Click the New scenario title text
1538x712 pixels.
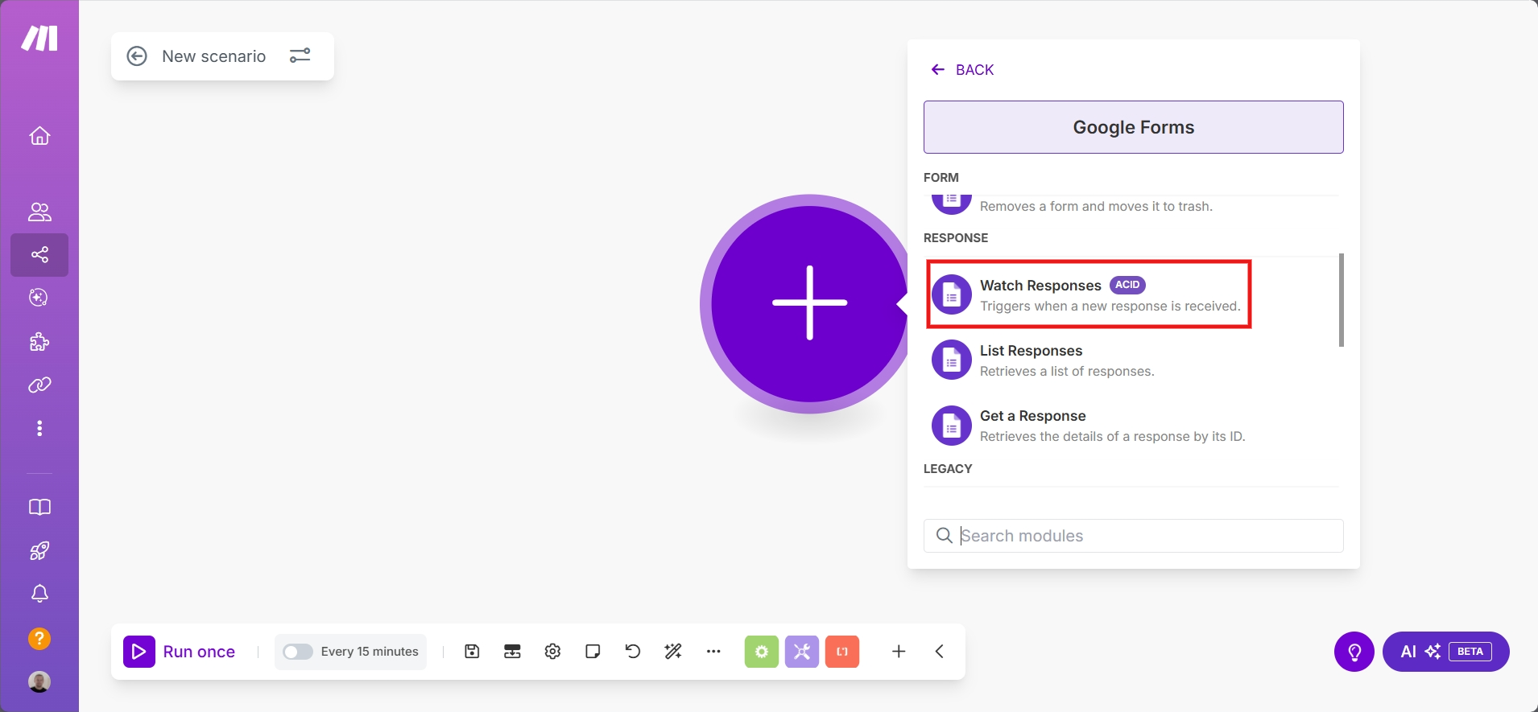[x=214, y=56]
